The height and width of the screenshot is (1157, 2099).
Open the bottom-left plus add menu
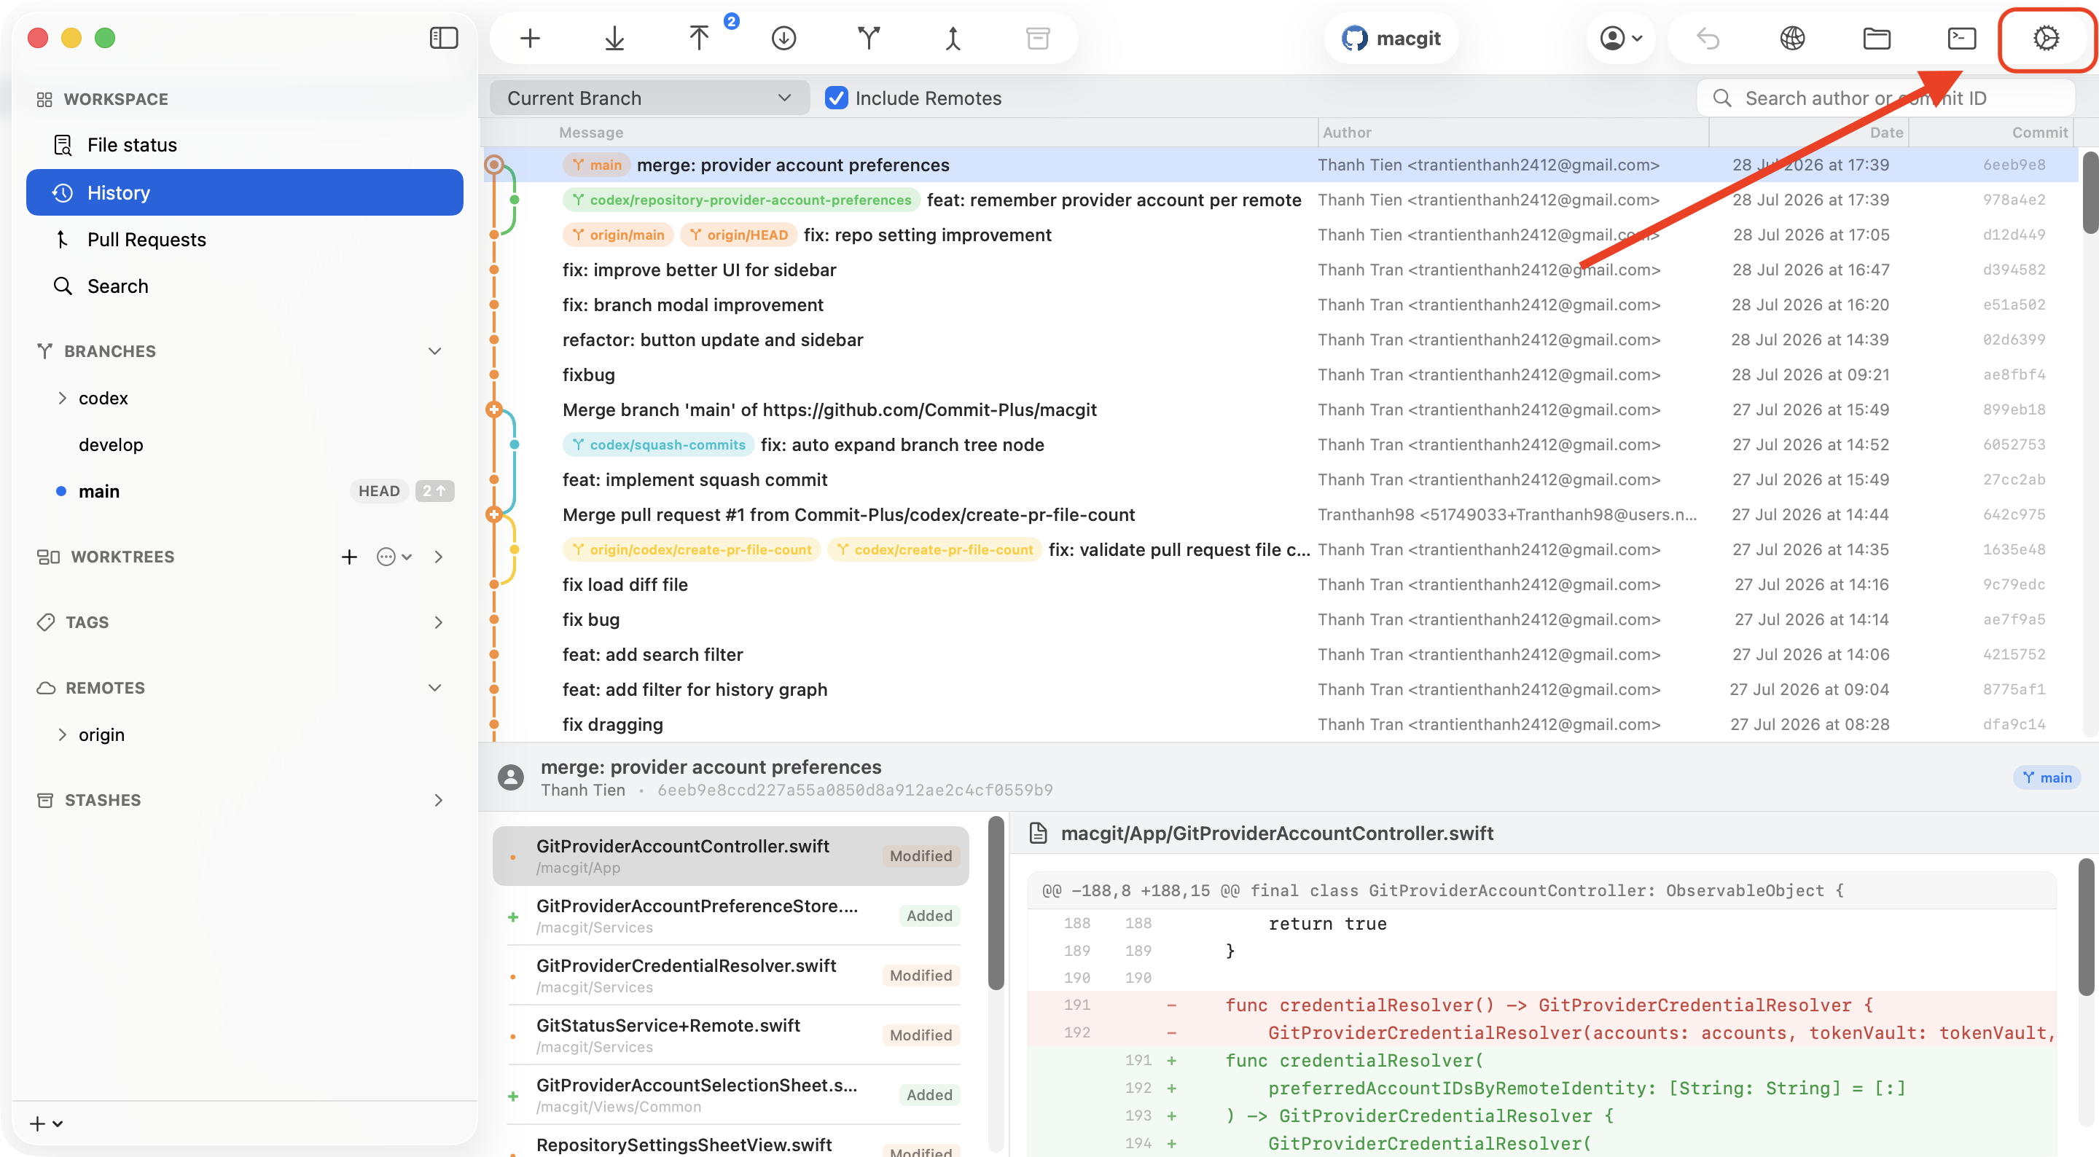coord(47,1123)
